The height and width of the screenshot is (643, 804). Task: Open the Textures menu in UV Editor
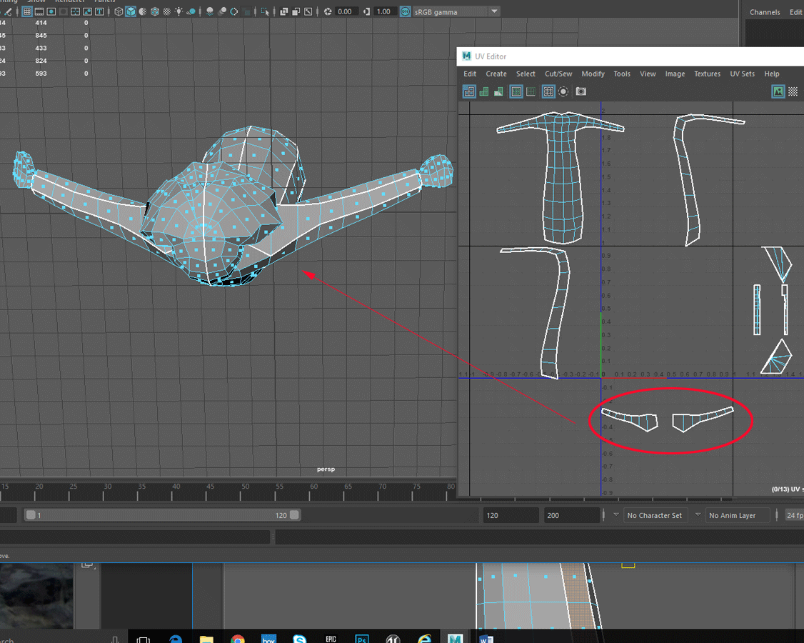click(707, 74)
